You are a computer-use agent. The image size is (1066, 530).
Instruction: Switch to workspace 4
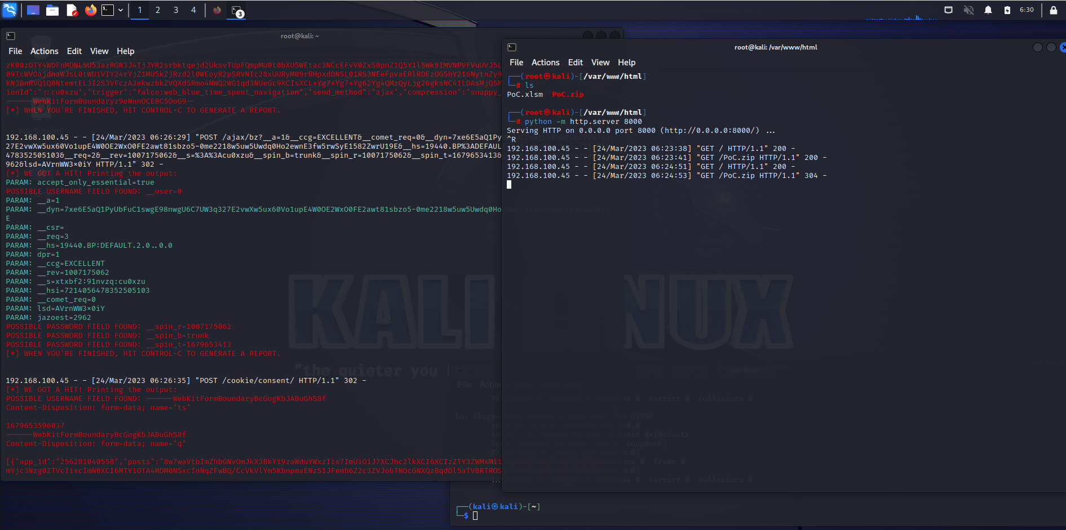tap(193, 10)
